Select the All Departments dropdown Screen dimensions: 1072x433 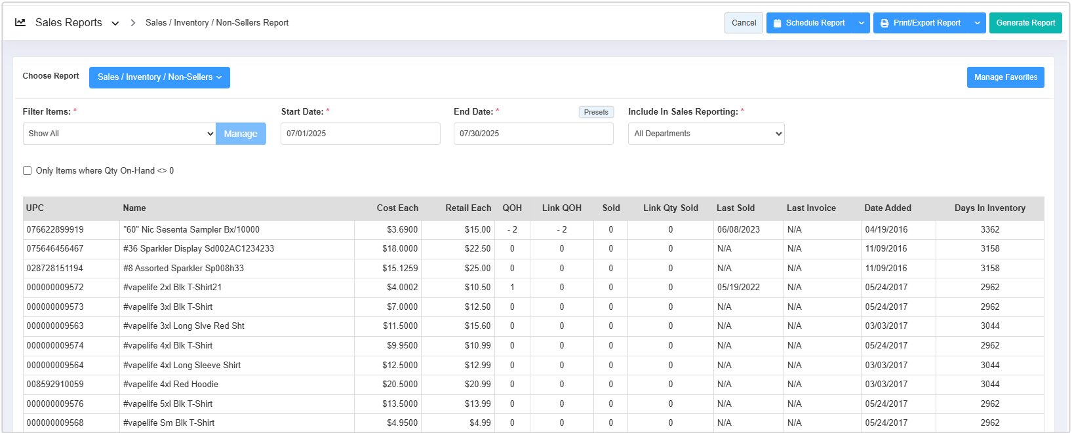[x=705, y=134]
